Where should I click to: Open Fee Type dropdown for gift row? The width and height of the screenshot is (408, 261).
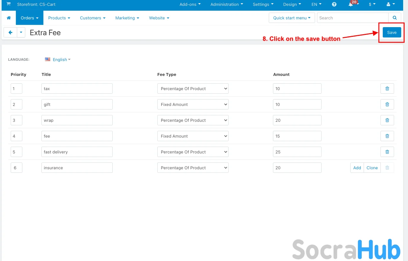pyautogui.click(x=193, y=105)
